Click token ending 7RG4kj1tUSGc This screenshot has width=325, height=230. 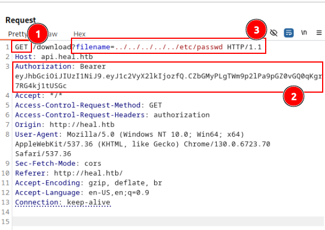click(41, 86)
